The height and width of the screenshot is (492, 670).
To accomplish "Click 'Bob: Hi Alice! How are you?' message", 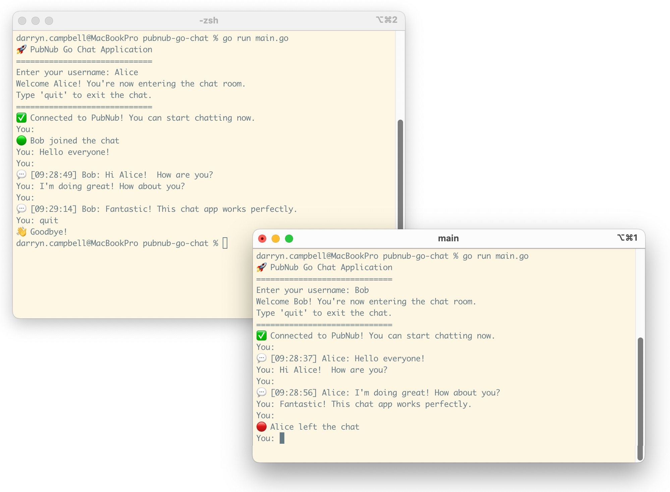I will point(148,175).
